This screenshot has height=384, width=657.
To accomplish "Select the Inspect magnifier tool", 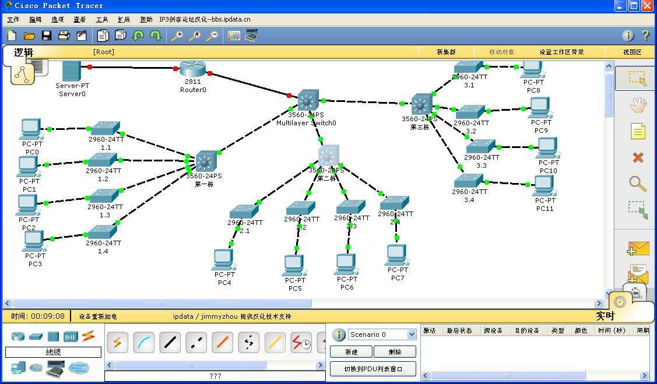I will coord(637,184).
